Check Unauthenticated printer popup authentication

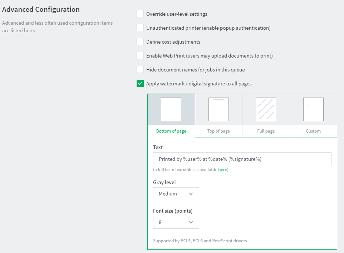point(140,28)
